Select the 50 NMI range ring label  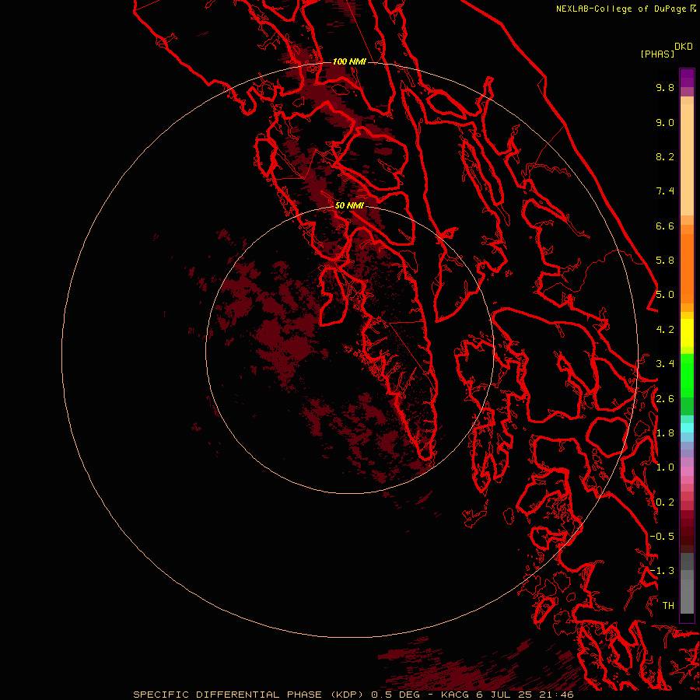click(349, 205)
